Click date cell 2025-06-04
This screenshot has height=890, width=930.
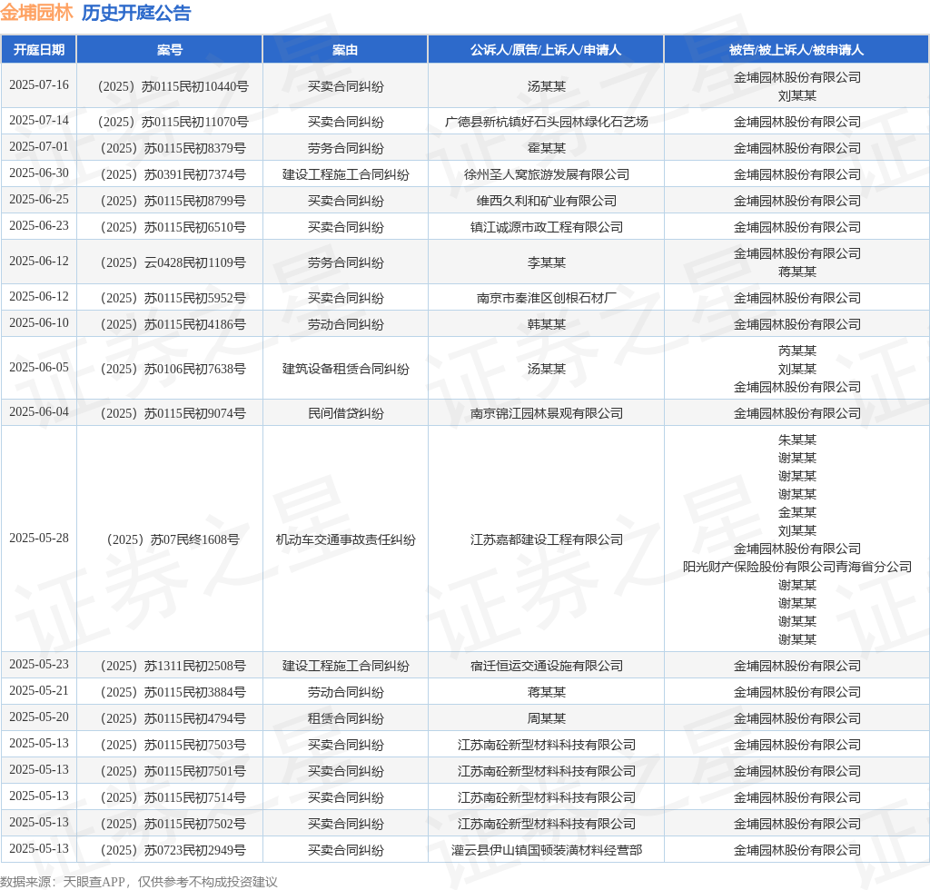pyautogui.click(x=39, y=411)
